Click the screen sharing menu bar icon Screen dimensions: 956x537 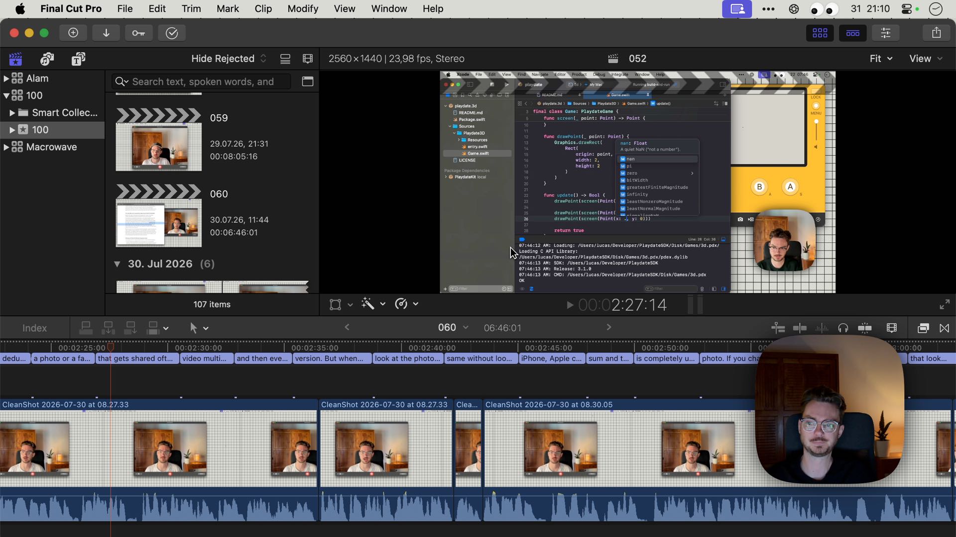(x=737, y=9)
